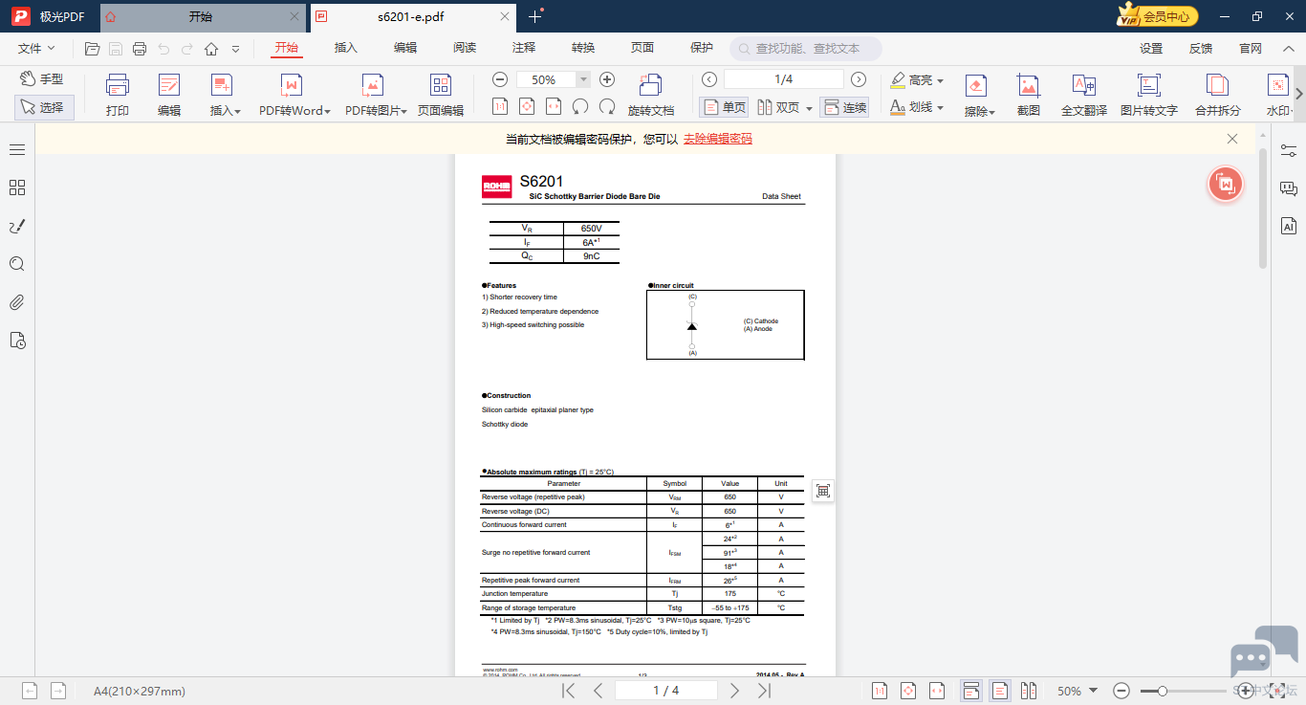1306x705 pixels.
Task: Click quick access print icon
Action: tap(140, 49)
